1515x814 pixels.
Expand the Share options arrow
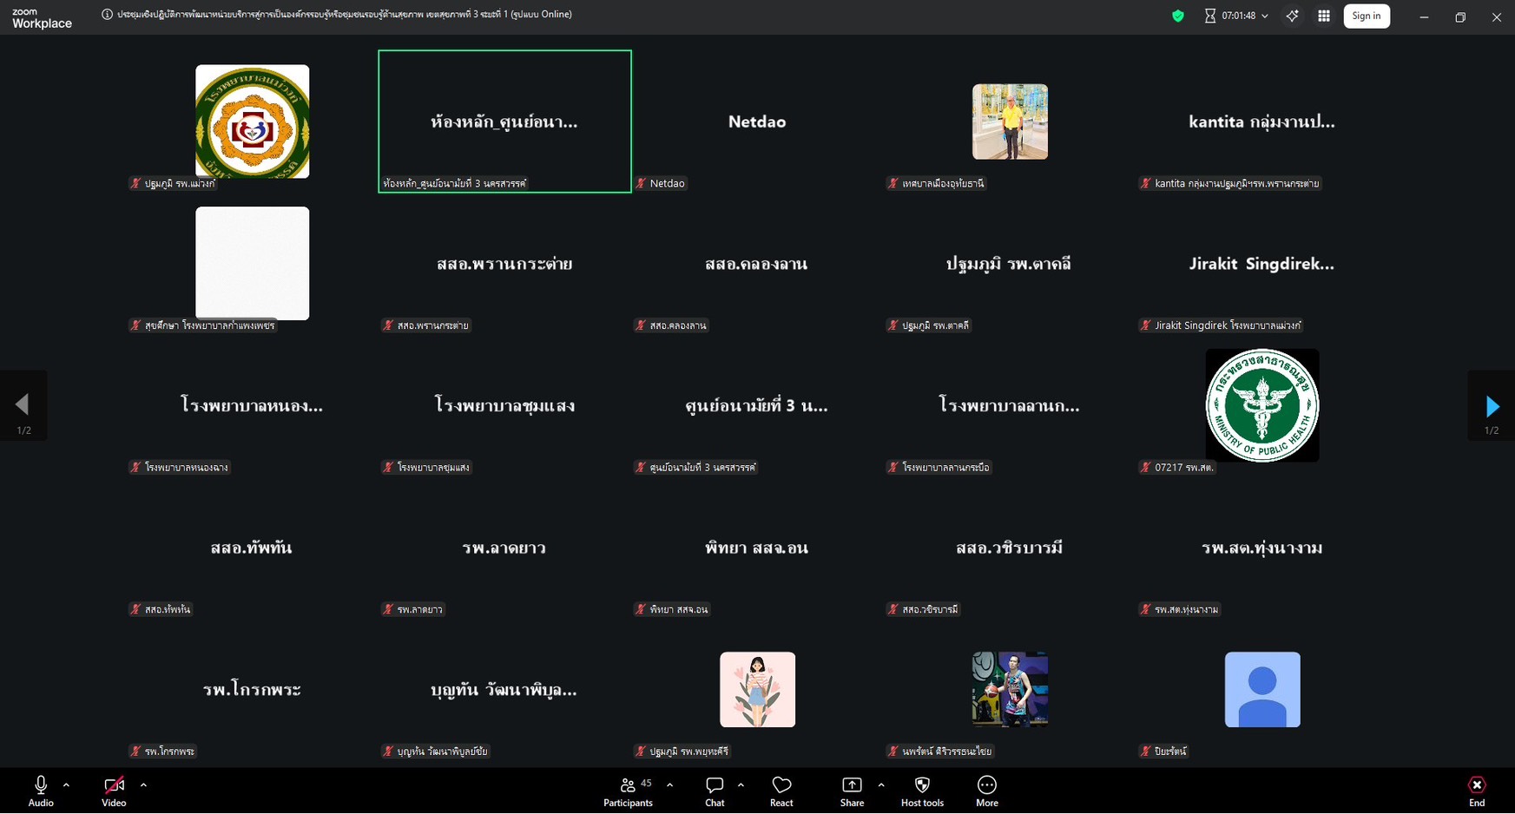881,784
